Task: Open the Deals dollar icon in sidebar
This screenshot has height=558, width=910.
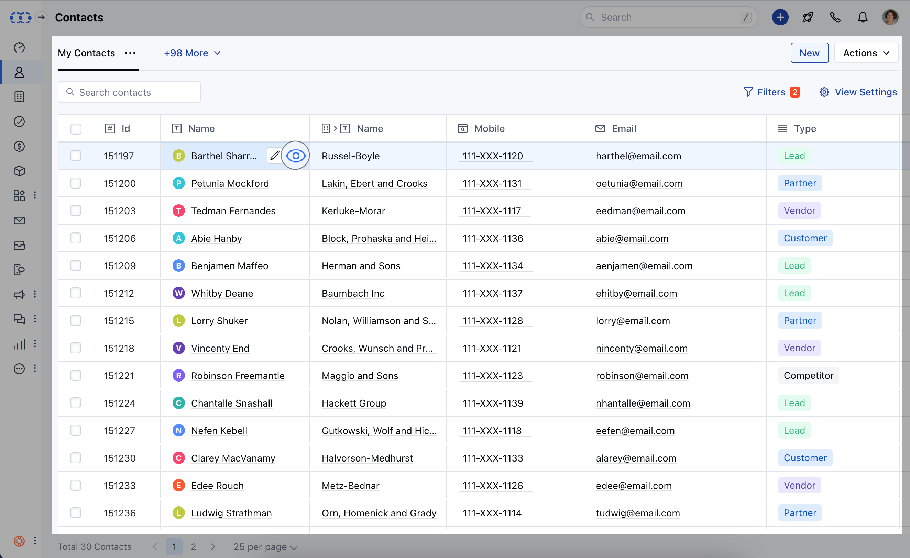Action: (19, 146)
